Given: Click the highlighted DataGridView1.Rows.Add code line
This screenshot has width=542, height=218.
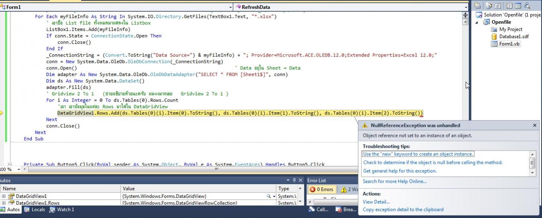Looking at the screenshot, I should coord(240,113).
